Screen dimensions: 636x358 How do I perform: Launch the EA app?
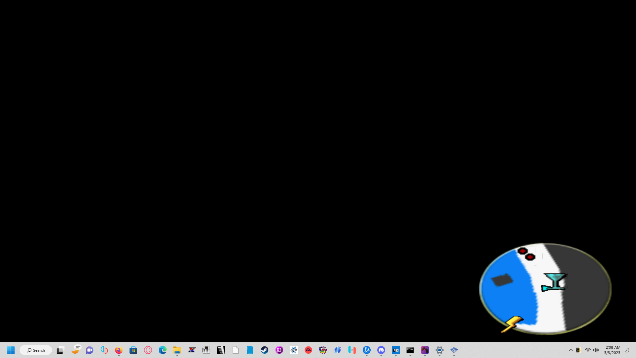pos(308,350)
